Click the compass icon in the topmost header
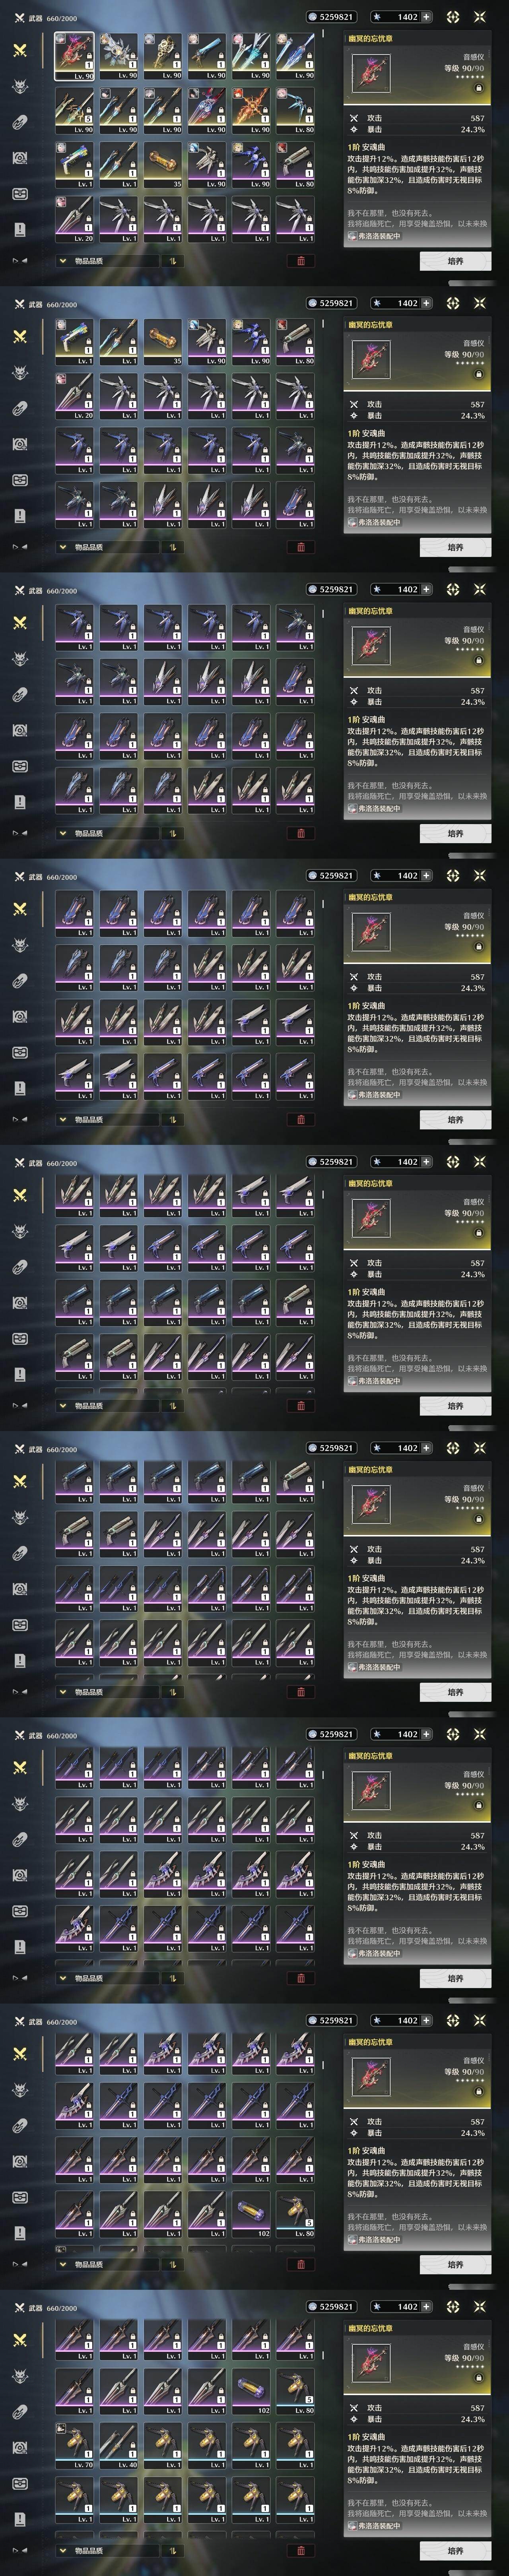The width and height of the screenshot is (509, 2576). click(x=453, y=17)
